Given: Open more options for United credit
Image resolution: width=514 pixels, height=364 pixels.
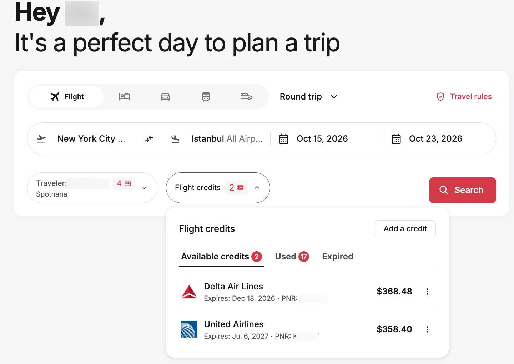Looking at the screenshot, I should click(427, 329).
